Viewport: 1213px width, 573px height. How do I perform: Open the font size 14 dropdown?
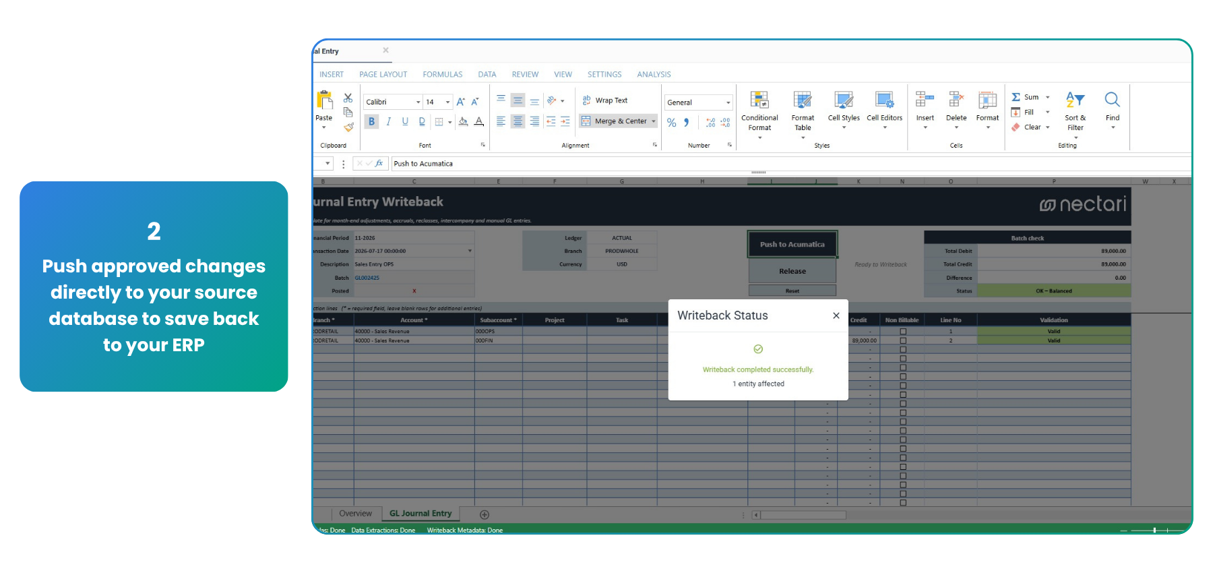[x=447, y=102]
